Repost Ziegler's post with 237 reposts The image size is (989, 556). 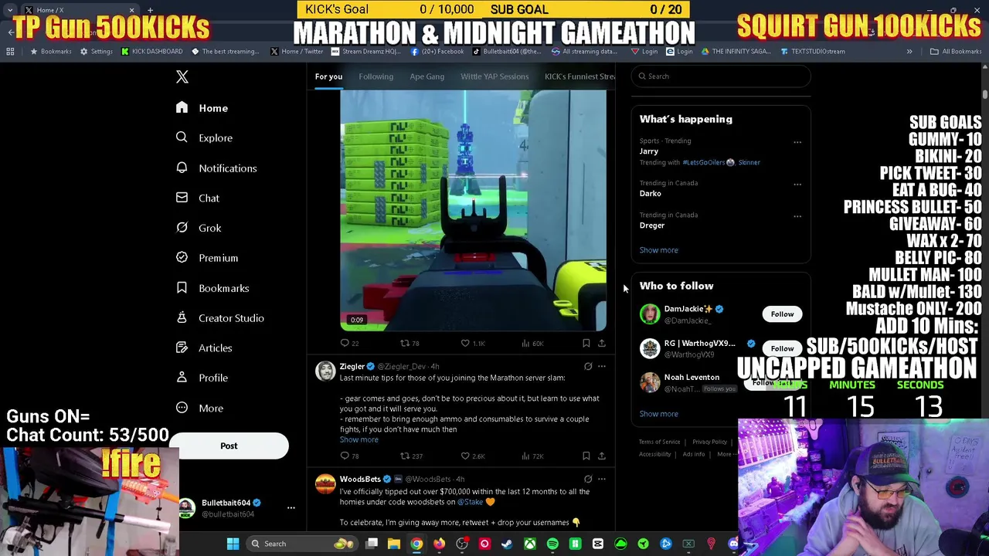coord(411,456)
